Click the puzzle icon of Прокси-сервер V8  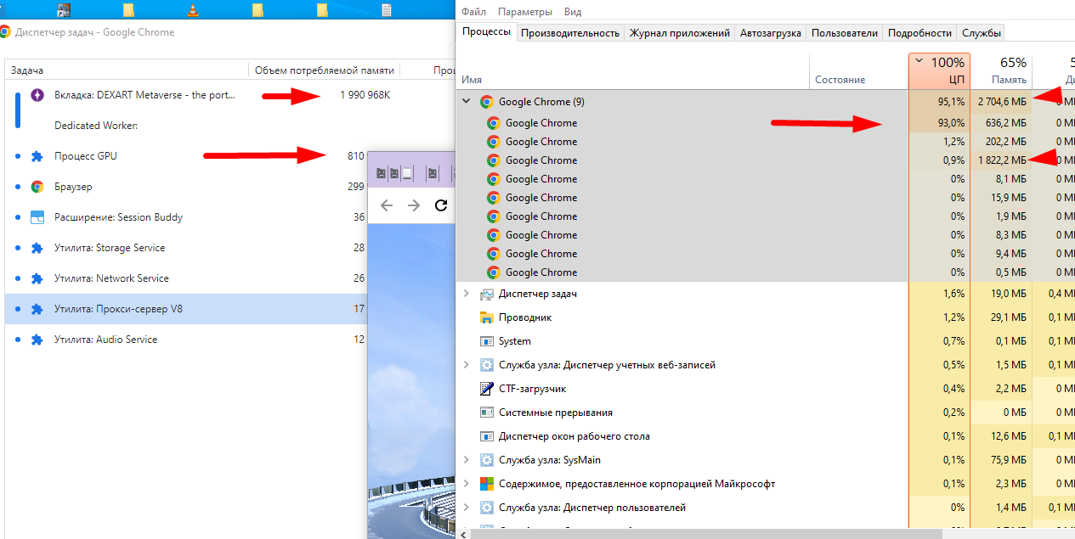tap(37, 309)
